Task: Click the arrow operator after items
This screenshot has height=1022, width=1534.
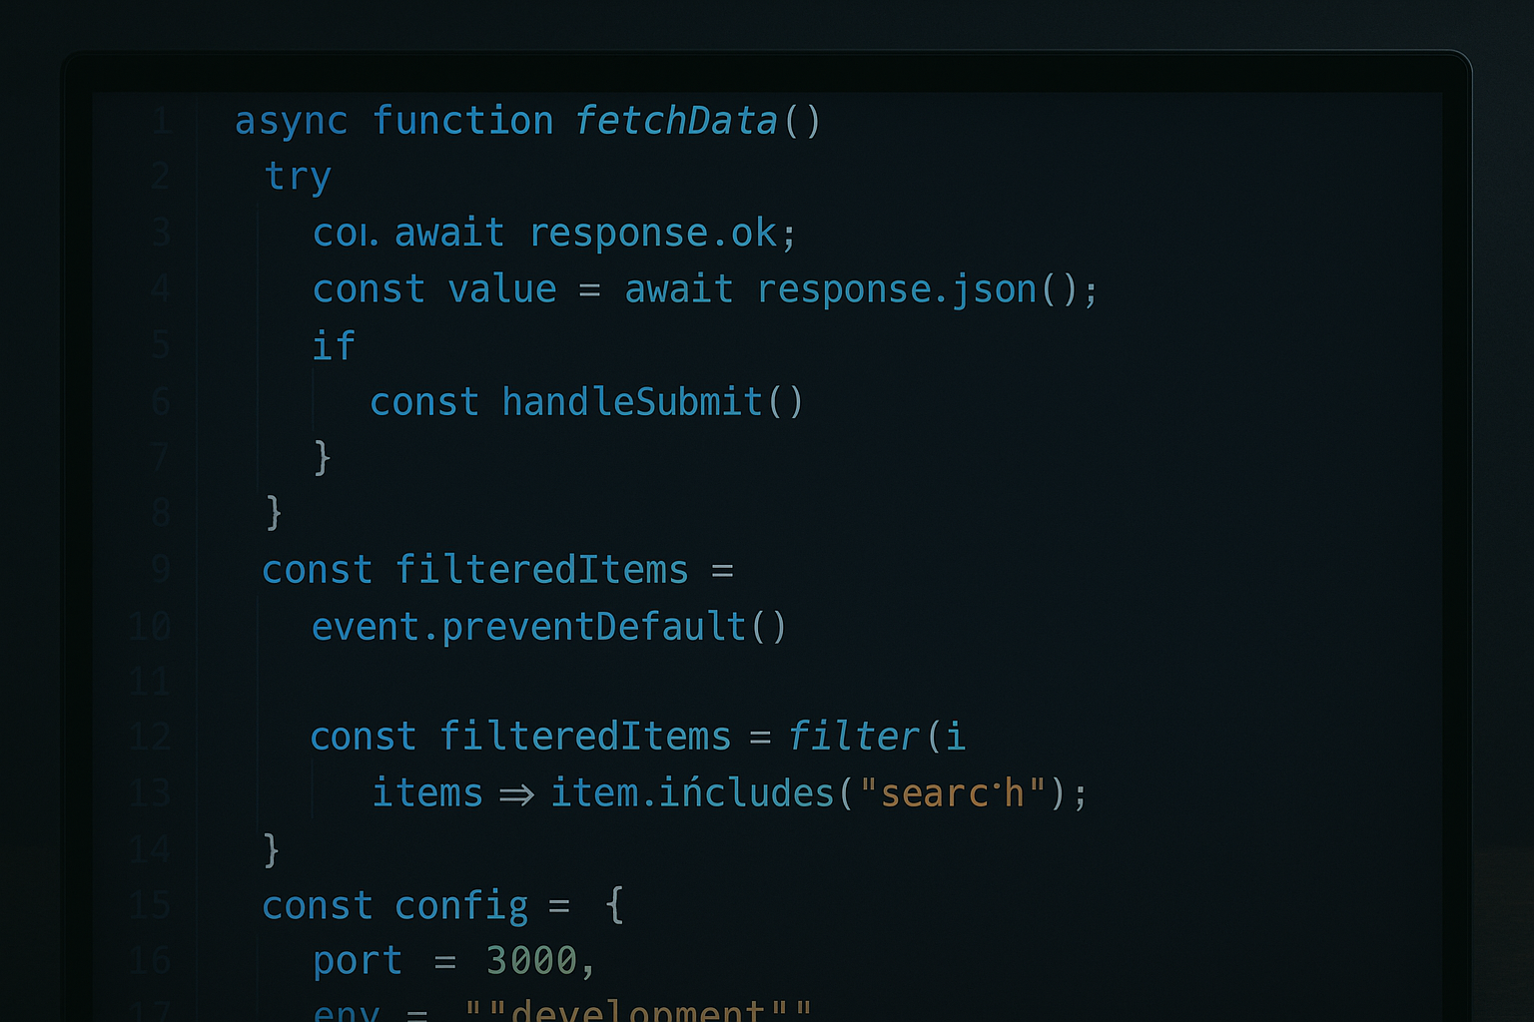Action: click(x=516, y=794)
